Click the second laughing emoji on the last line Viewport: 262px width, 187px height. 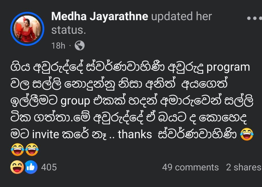click(x=32, y=149)
